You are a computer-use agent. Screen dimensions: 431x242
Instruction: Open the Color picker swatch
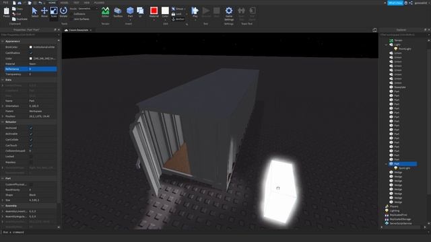[x=165, y=11]
